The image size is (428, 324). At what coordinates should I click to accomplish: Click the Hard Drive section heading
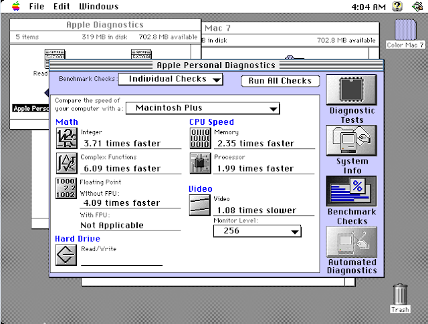point(78,239)
